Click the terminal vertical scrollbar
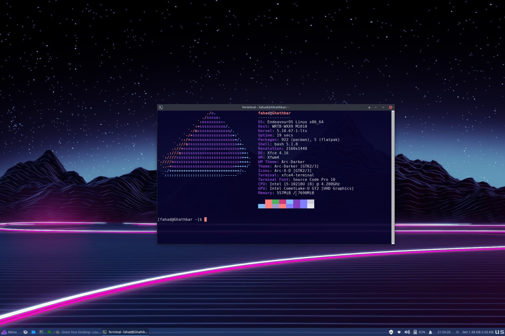The width and height of the screenshot is (505, 336). click(x=393, y=177)
